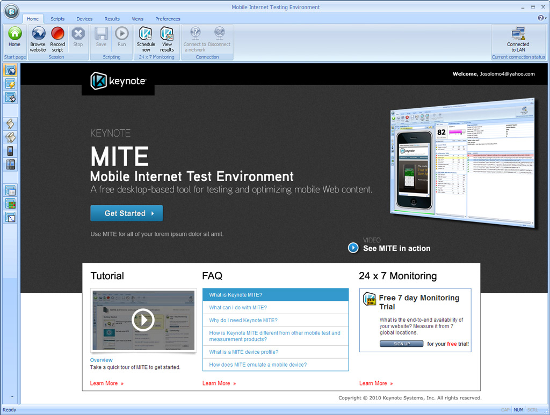Select the sidebar window-with-lightning-bolt icon
The image size is (550, 415).
(x=11, y=84)
